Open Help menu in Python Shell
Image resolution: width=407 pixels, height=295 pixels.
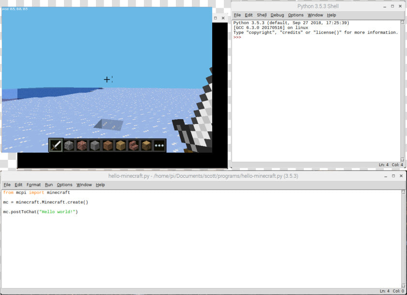[x=331, y=15]
